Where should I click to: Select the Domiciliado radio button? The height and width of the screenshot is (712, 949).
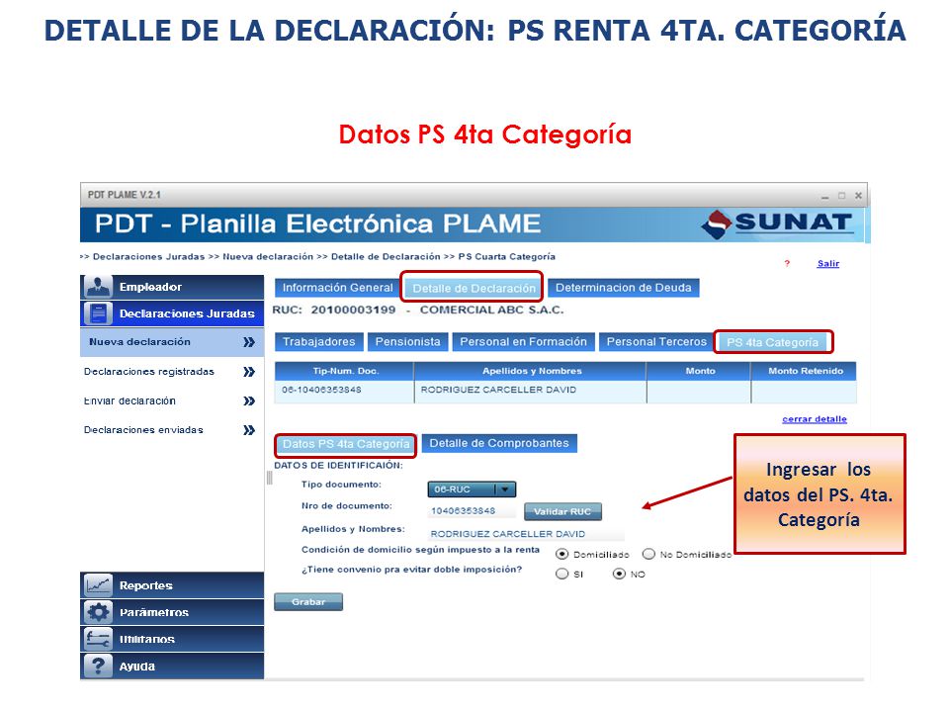561,554
